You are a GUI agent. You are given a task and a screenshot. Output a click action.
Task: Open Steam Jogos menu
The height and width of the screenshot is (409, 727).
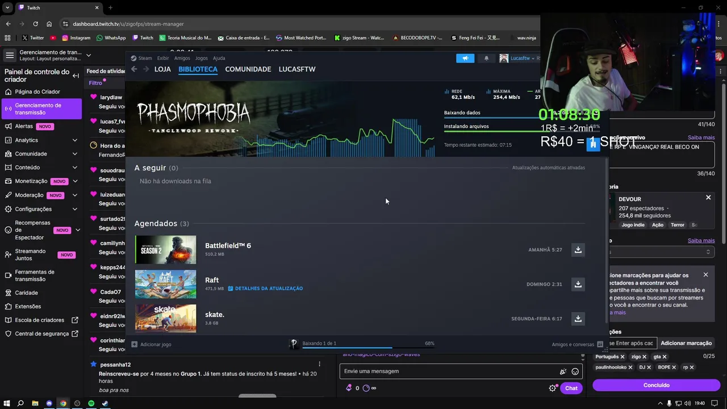(202, 58)
